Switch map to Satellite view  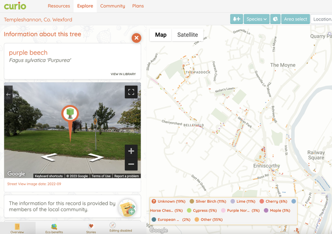(187, 35)
